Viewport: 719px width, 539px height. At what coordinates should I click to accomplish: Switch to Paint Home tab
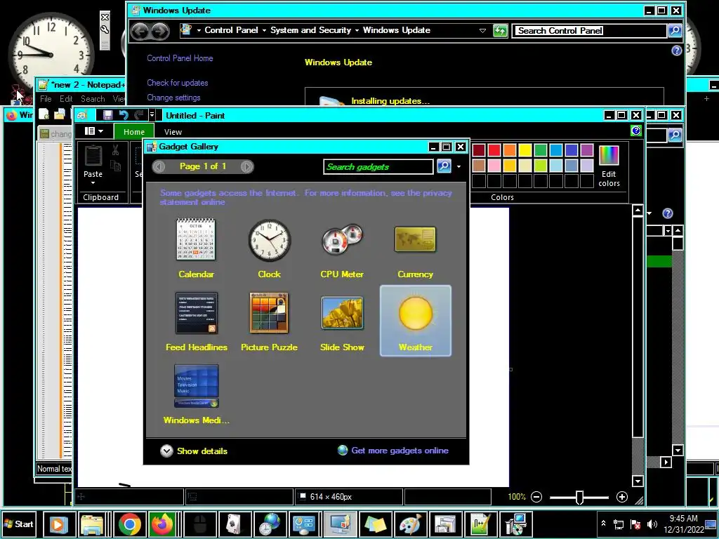pos(134,132)
